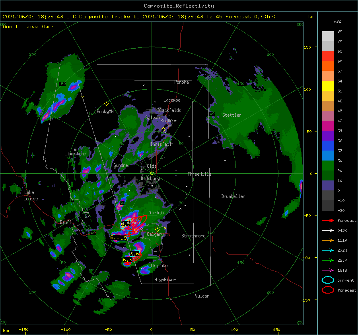Click the yellow diamond marker right of Calgary label

point(157,229)
